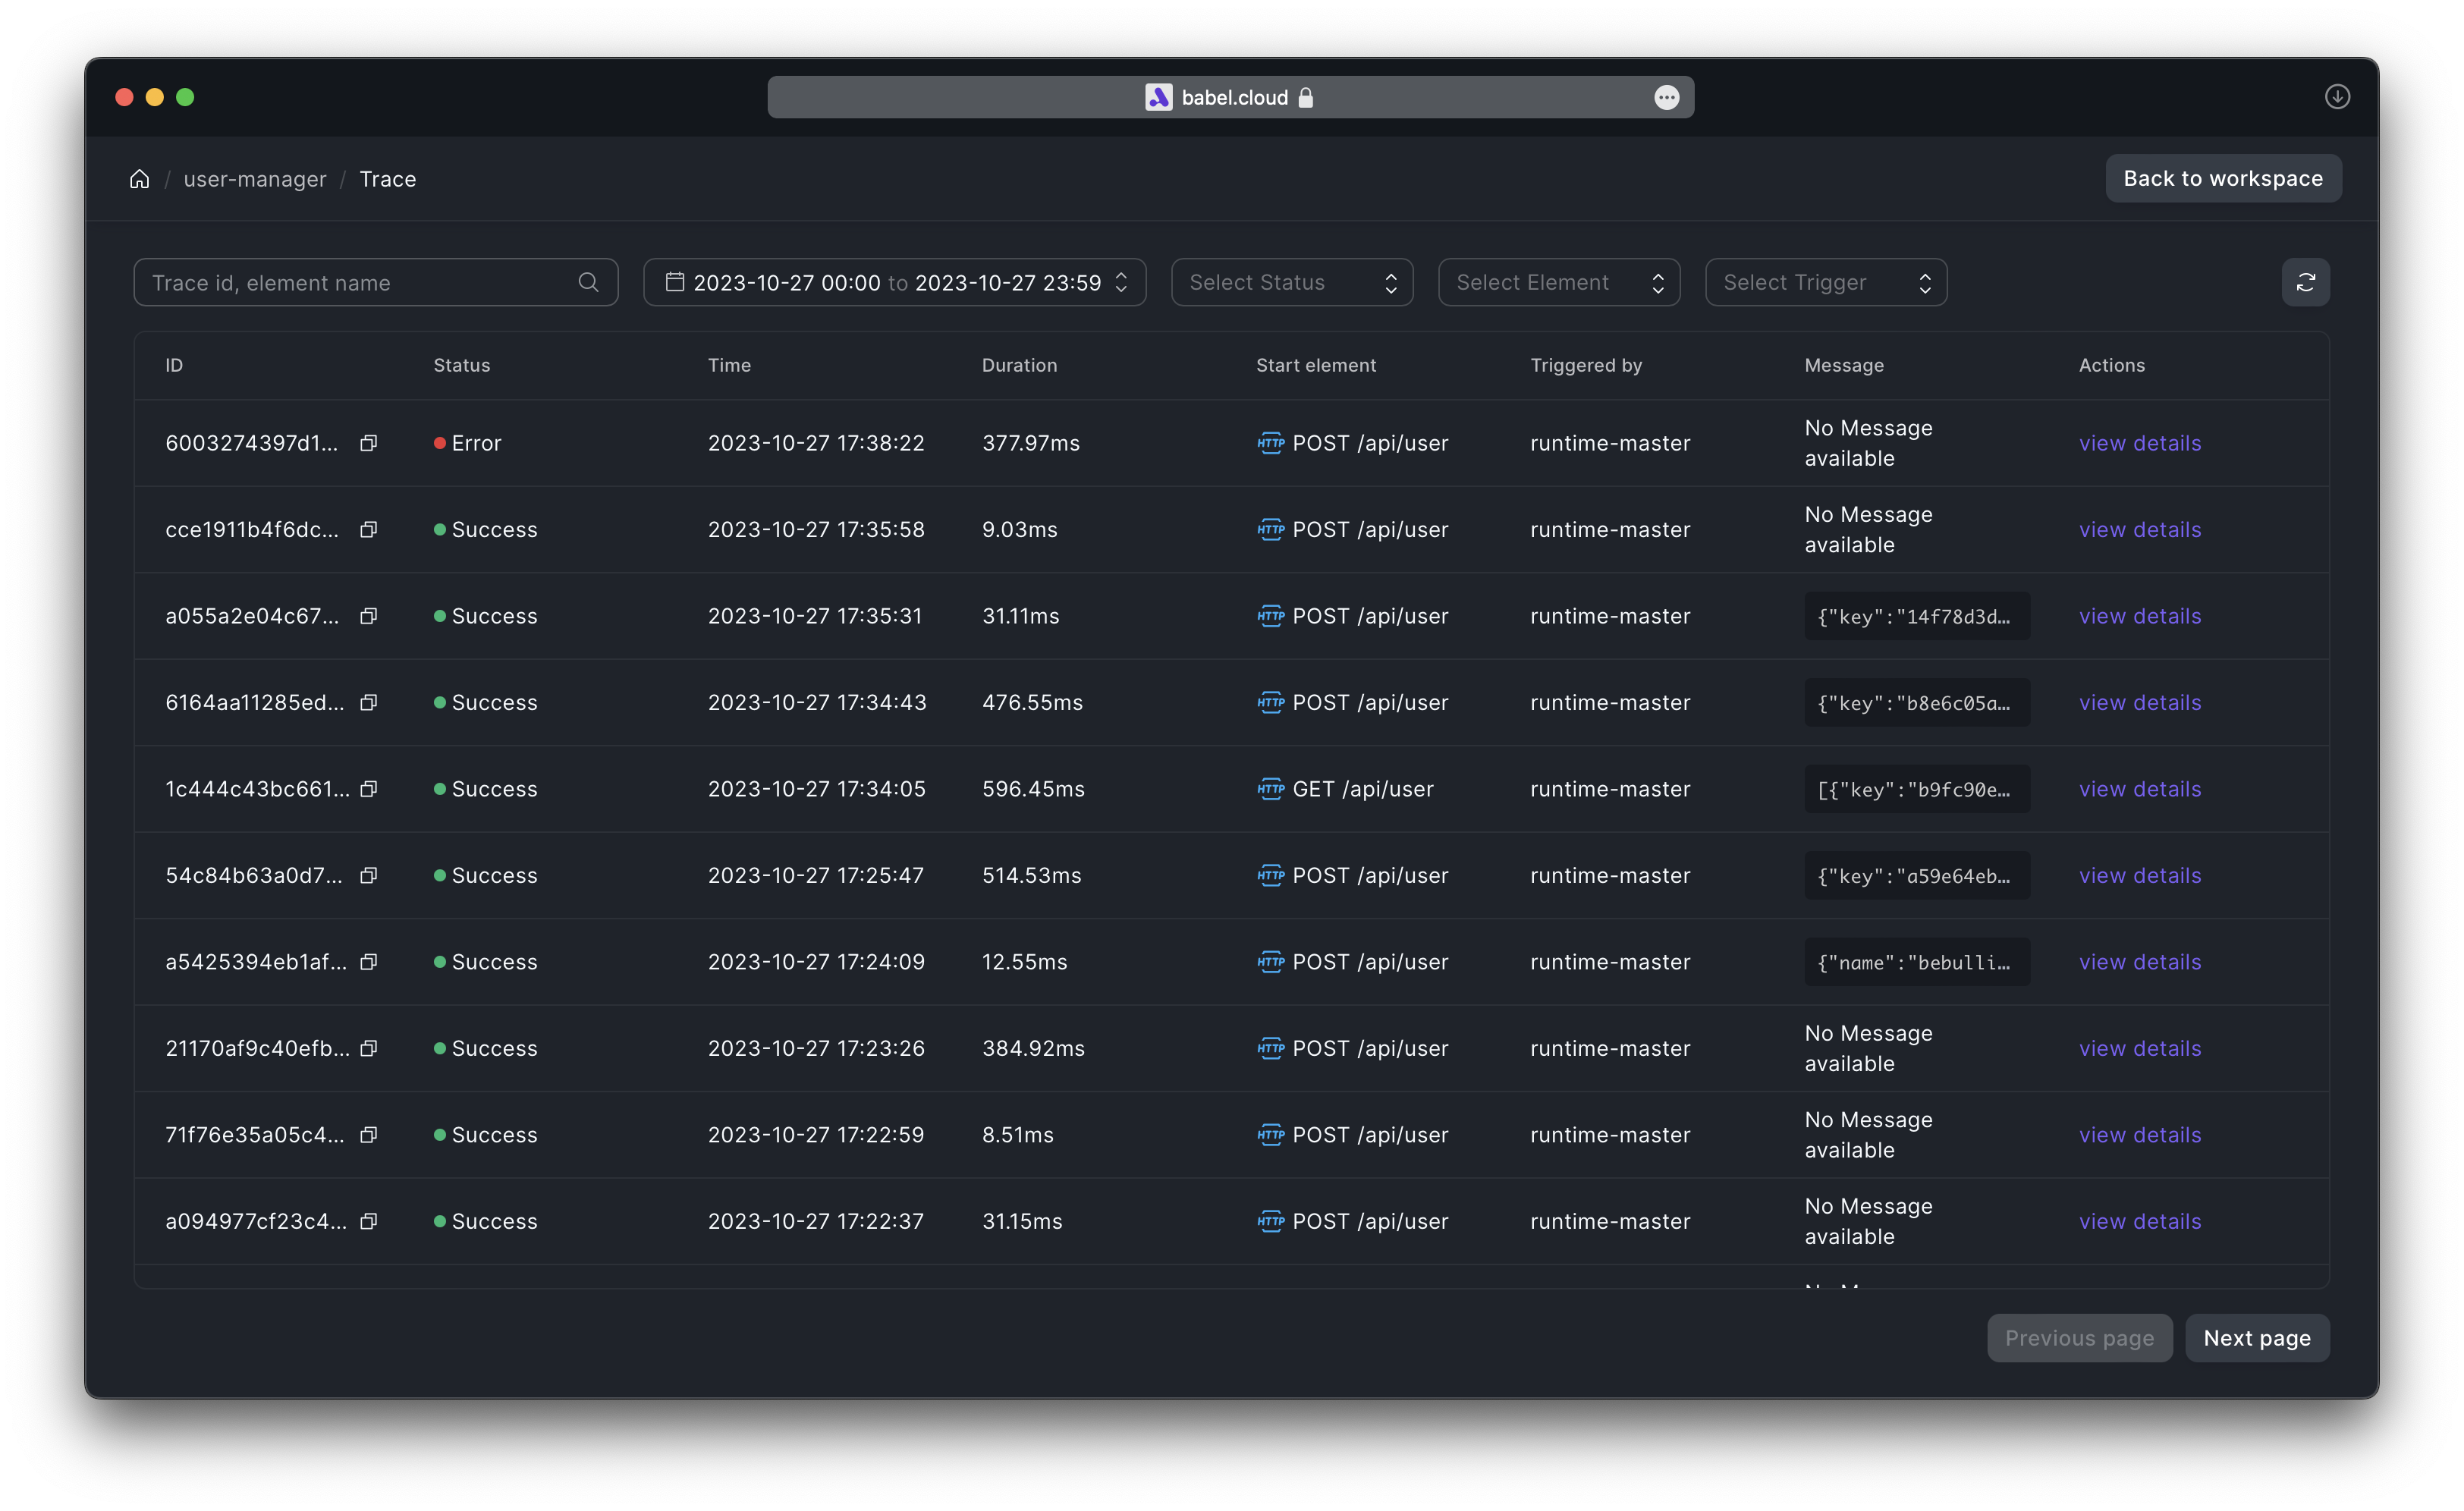Click message {"key":"a59e64eb...
2464x1511 pixels.
(1916, 876)
